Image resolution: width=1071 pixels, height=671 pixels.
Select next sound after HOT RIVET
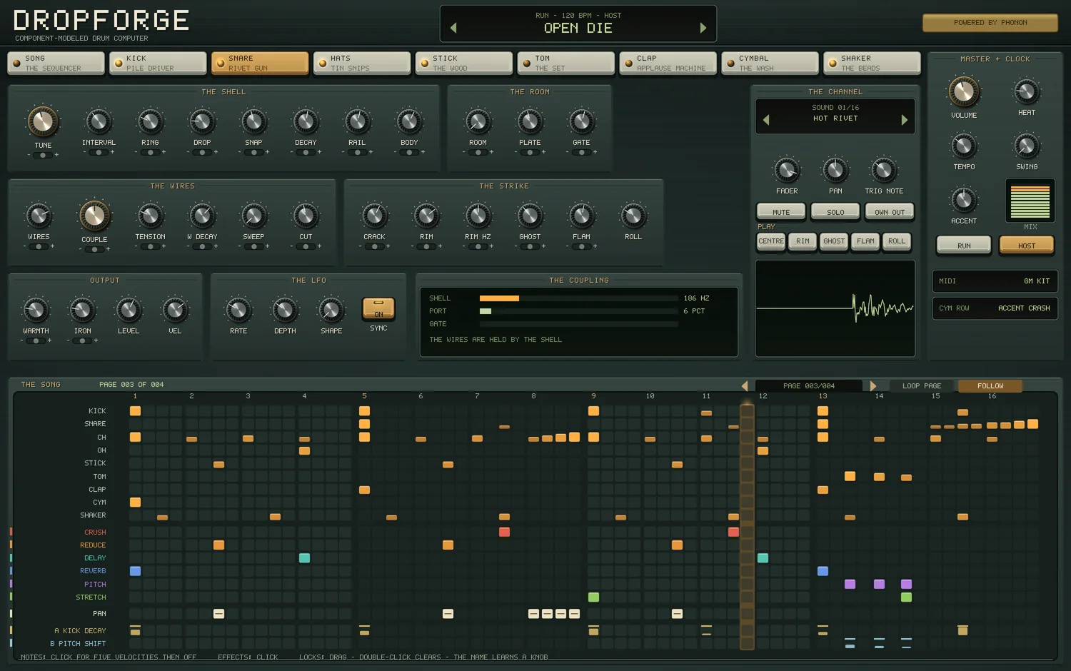(x=904, y=120)
